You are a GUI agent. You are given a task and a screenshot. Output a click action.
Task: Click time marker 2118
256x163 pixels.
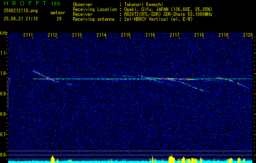pos(199,35)
